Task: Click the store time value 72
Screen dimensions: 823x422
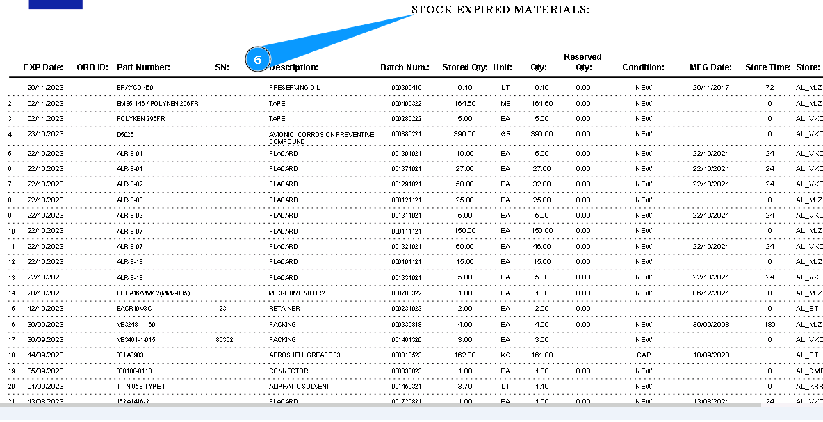Action: coord(769,88)
